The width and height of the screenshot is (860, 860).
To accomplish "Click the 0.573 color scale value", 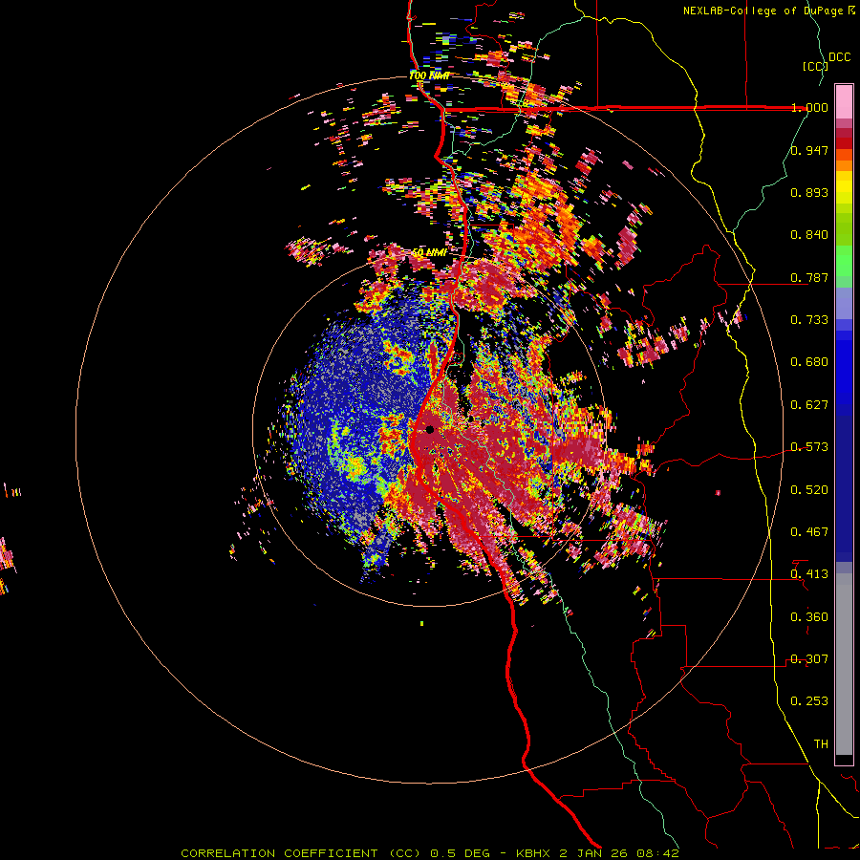I will [x=809, y=447].
